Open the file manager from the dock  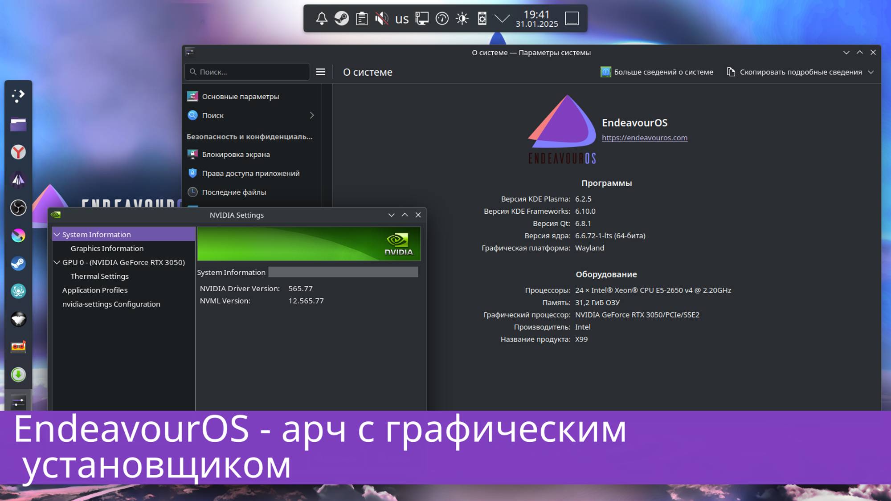click(18, 125)
